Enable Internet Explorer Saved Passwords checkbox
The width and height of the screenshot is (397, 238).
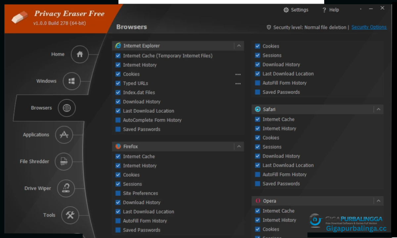point(118,130)
